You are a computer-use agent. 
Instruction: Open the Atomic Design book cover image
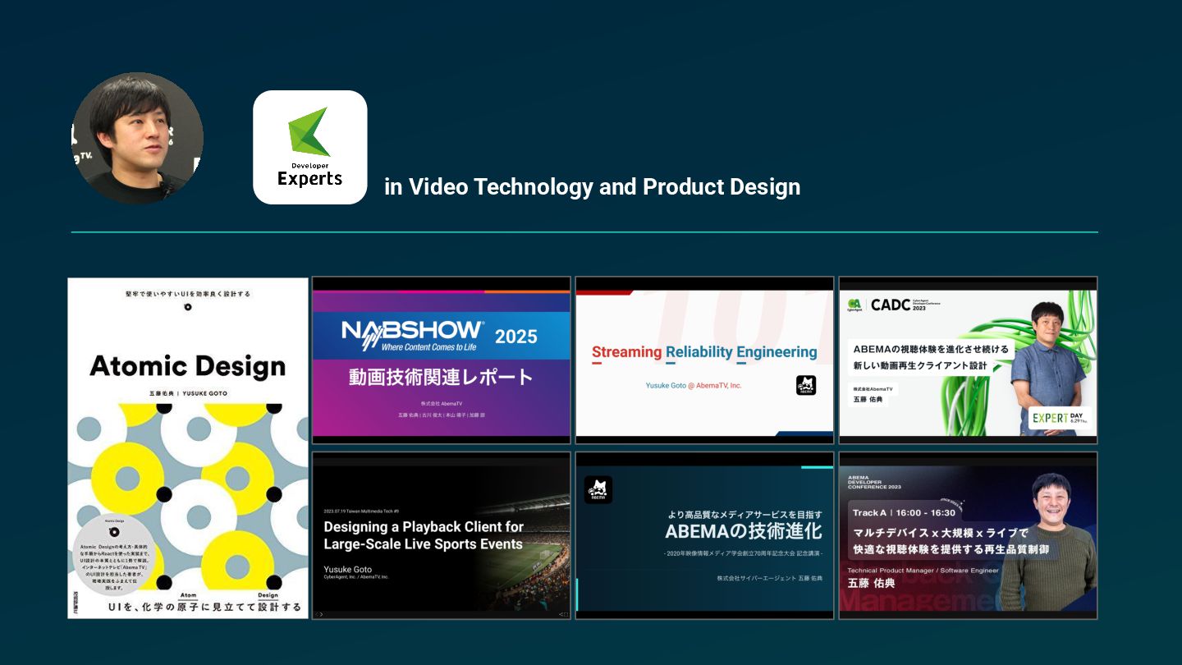coord(188,447)
